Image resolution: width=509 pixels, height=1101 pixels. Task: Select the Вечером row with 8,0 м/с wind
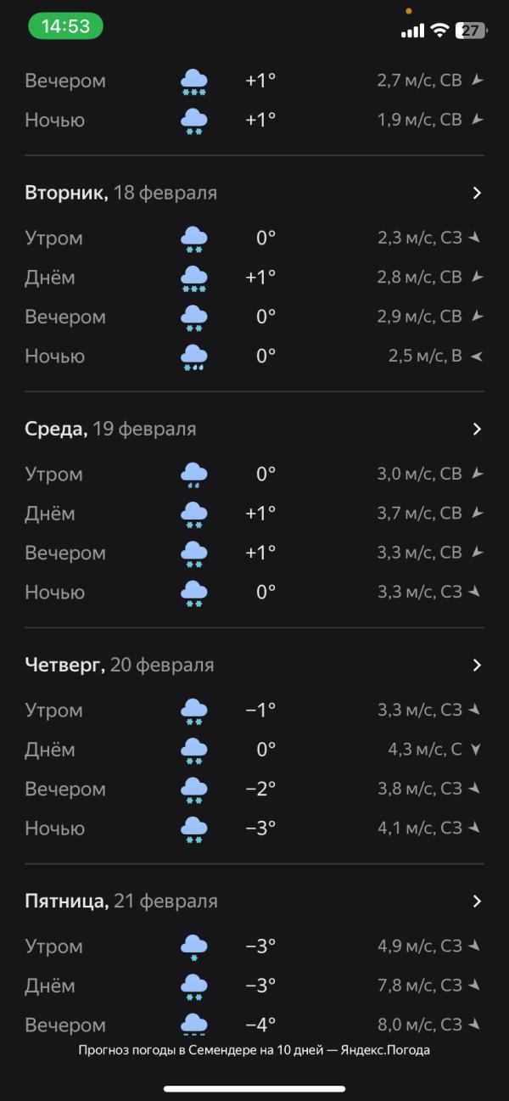pos(255,1025)
